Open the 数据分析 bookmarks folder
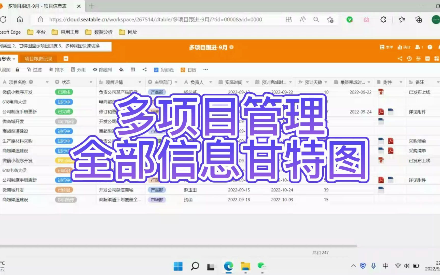The image size is (440, 275). pos(99,32)
